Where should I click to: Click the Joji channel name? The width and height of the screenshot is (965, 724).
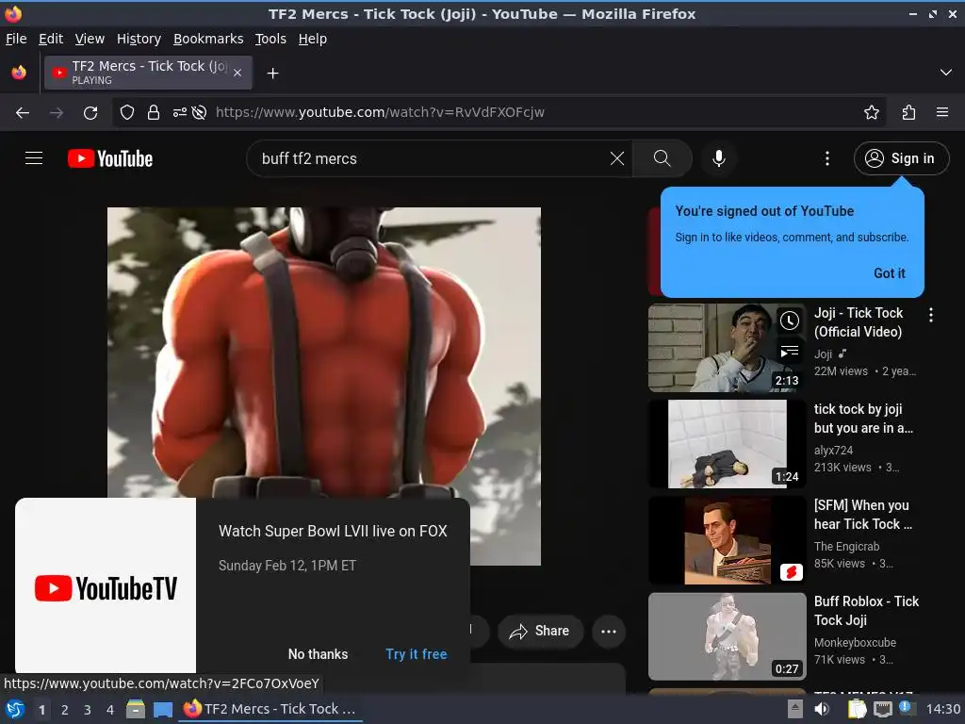(x=823, y=354)
